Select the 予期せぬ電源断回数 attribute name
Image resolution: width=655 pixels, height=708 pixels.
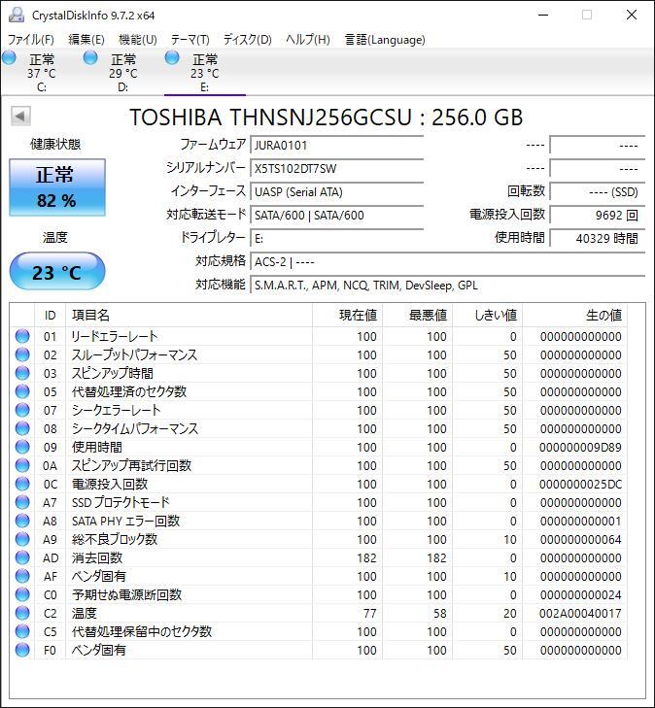tap(127, 594)
